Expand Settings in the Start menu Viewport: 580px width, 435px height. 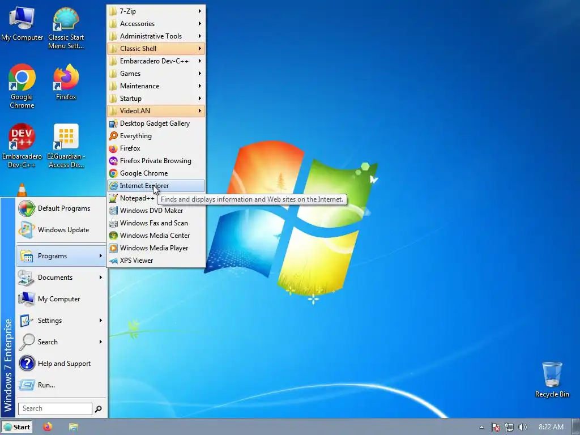click(61, 321)
